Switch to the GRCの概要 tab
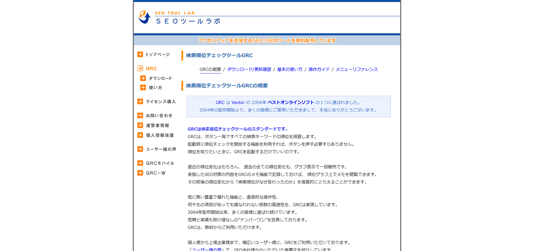Screen dimensions: 534x251 (210, 69)
